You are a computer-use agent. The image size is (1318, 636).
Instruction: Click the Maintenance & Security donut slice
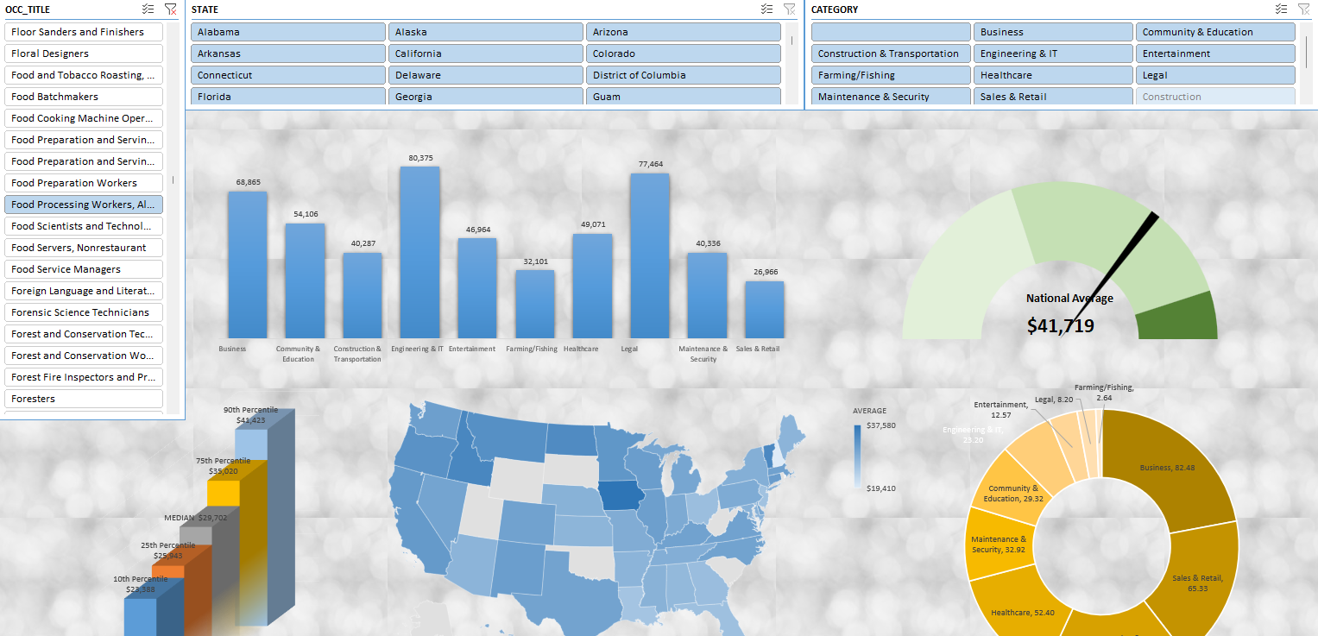click(x=999, y=544)
